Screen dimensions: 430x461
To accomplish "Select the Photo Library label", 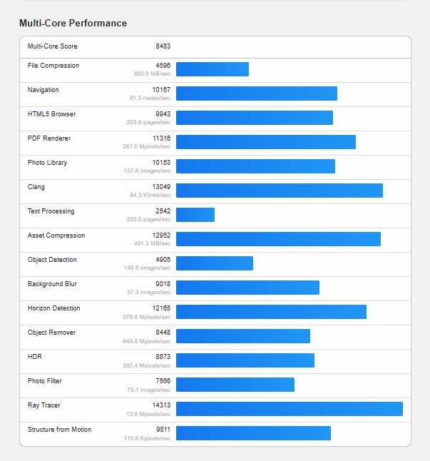I will (47, 163).
